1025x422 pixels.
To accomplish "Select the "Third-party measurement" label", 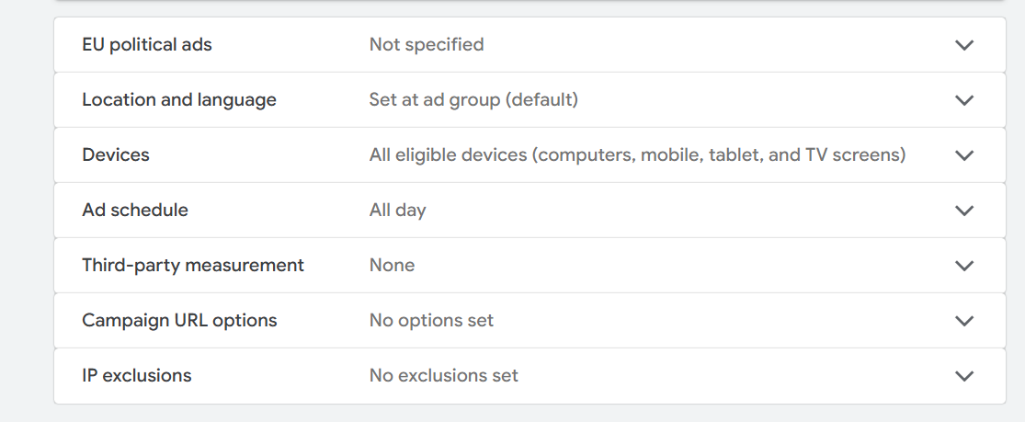I will pos(193,265).
